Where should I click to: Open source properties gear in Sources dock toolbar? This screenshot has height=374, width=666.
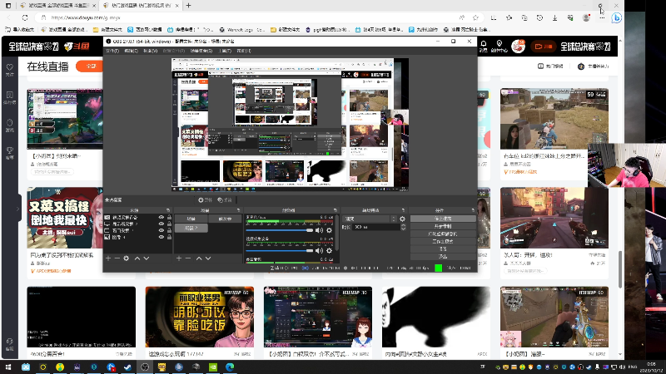(x=127, y=258)
